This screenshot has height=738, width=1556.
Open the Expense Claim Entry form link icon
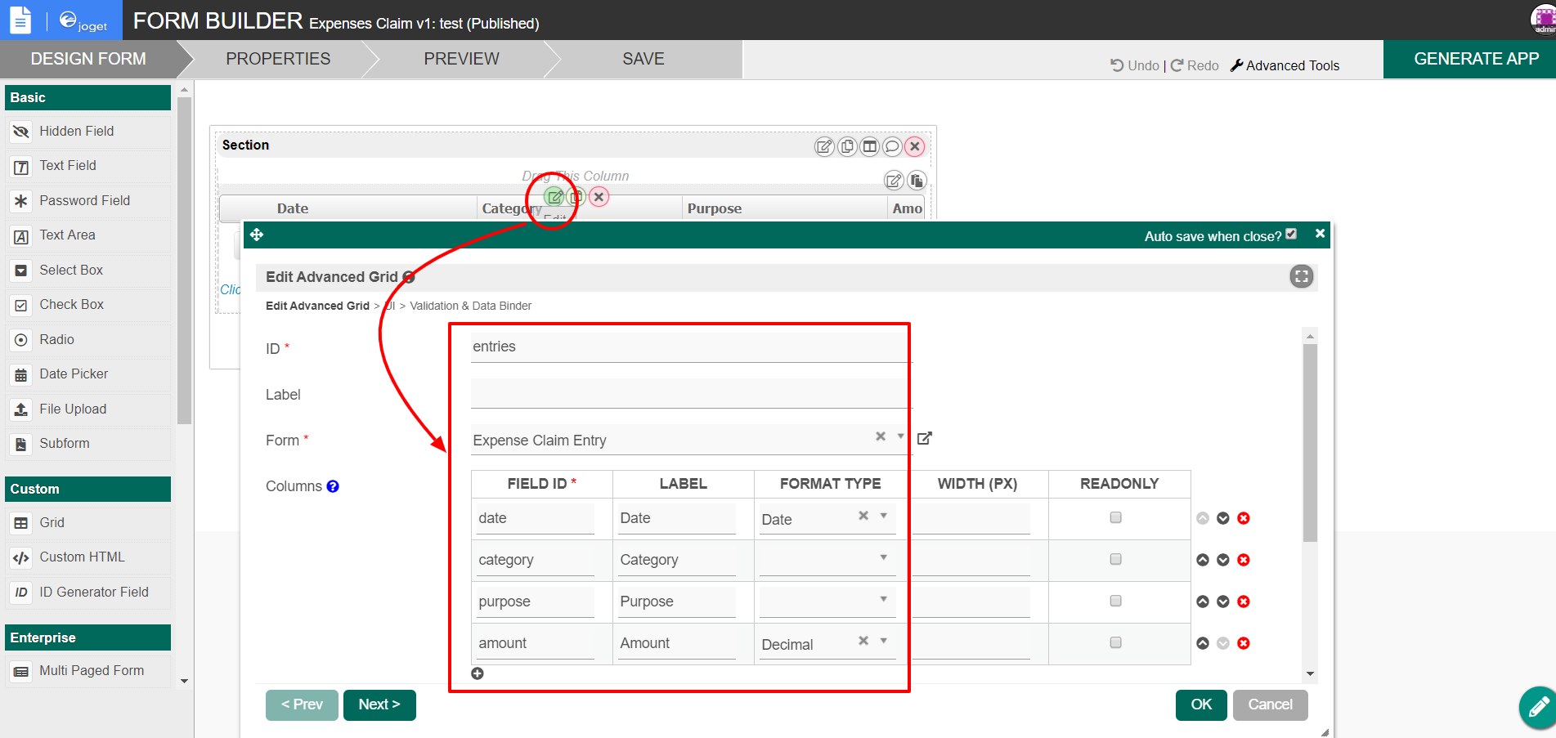click(924, 439)
